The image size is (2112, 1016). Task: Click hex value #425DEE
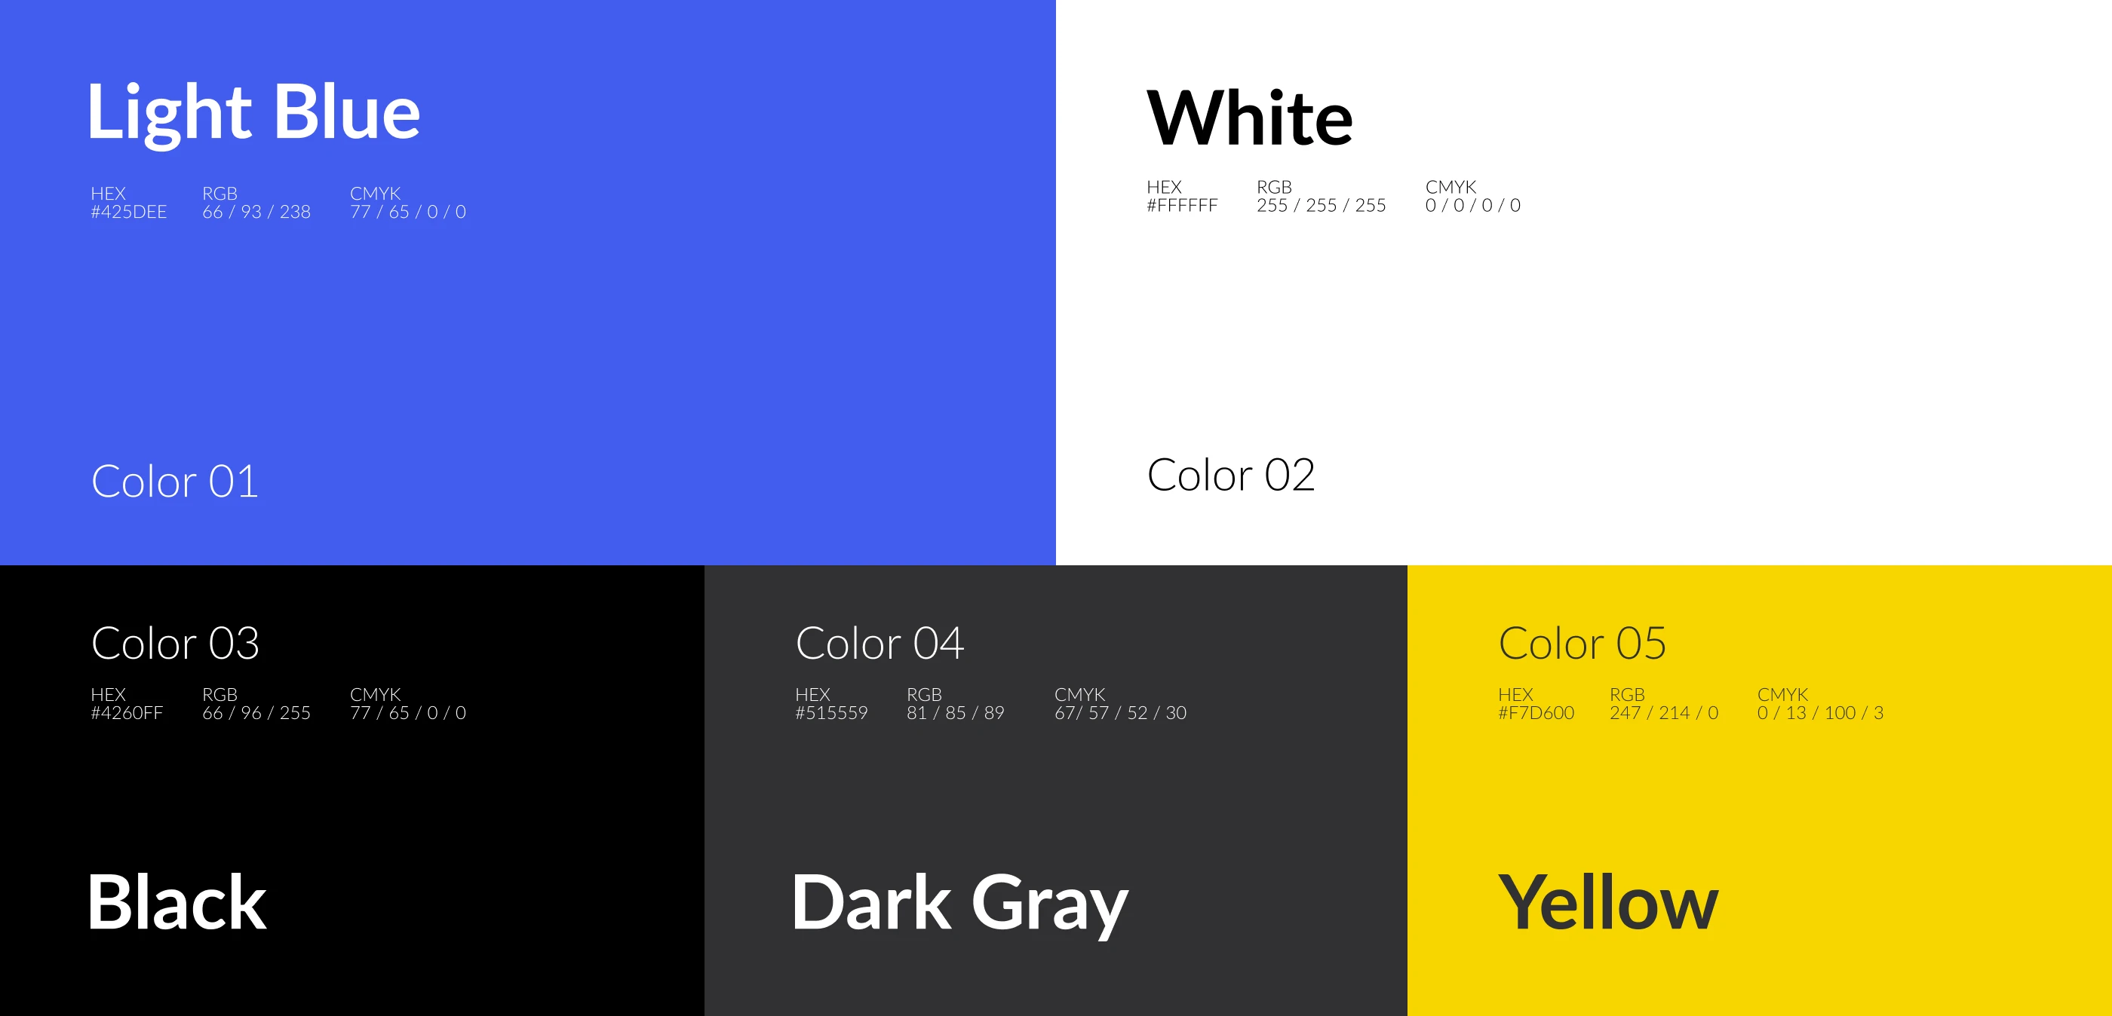[x=129, y=213]
